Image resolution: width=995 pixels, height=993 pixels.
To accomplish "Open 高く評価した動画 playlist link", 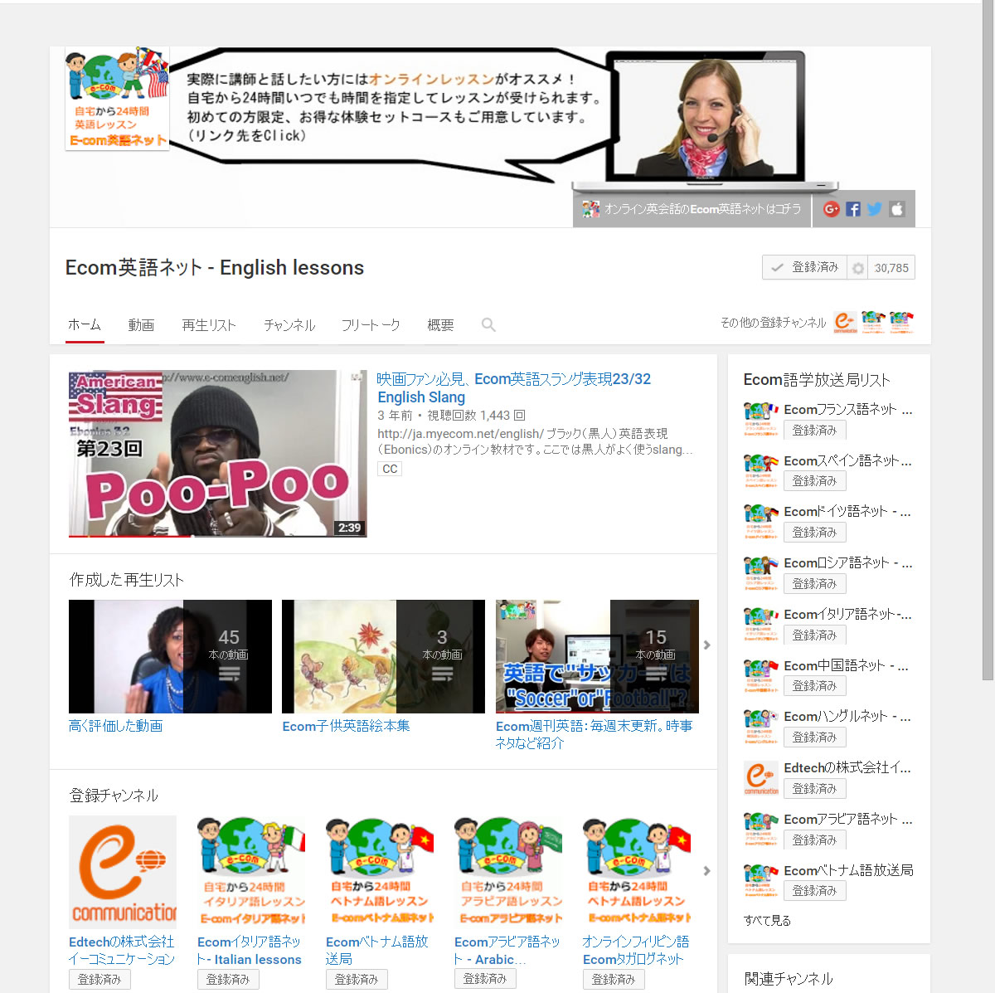I will tap(116, 726).
